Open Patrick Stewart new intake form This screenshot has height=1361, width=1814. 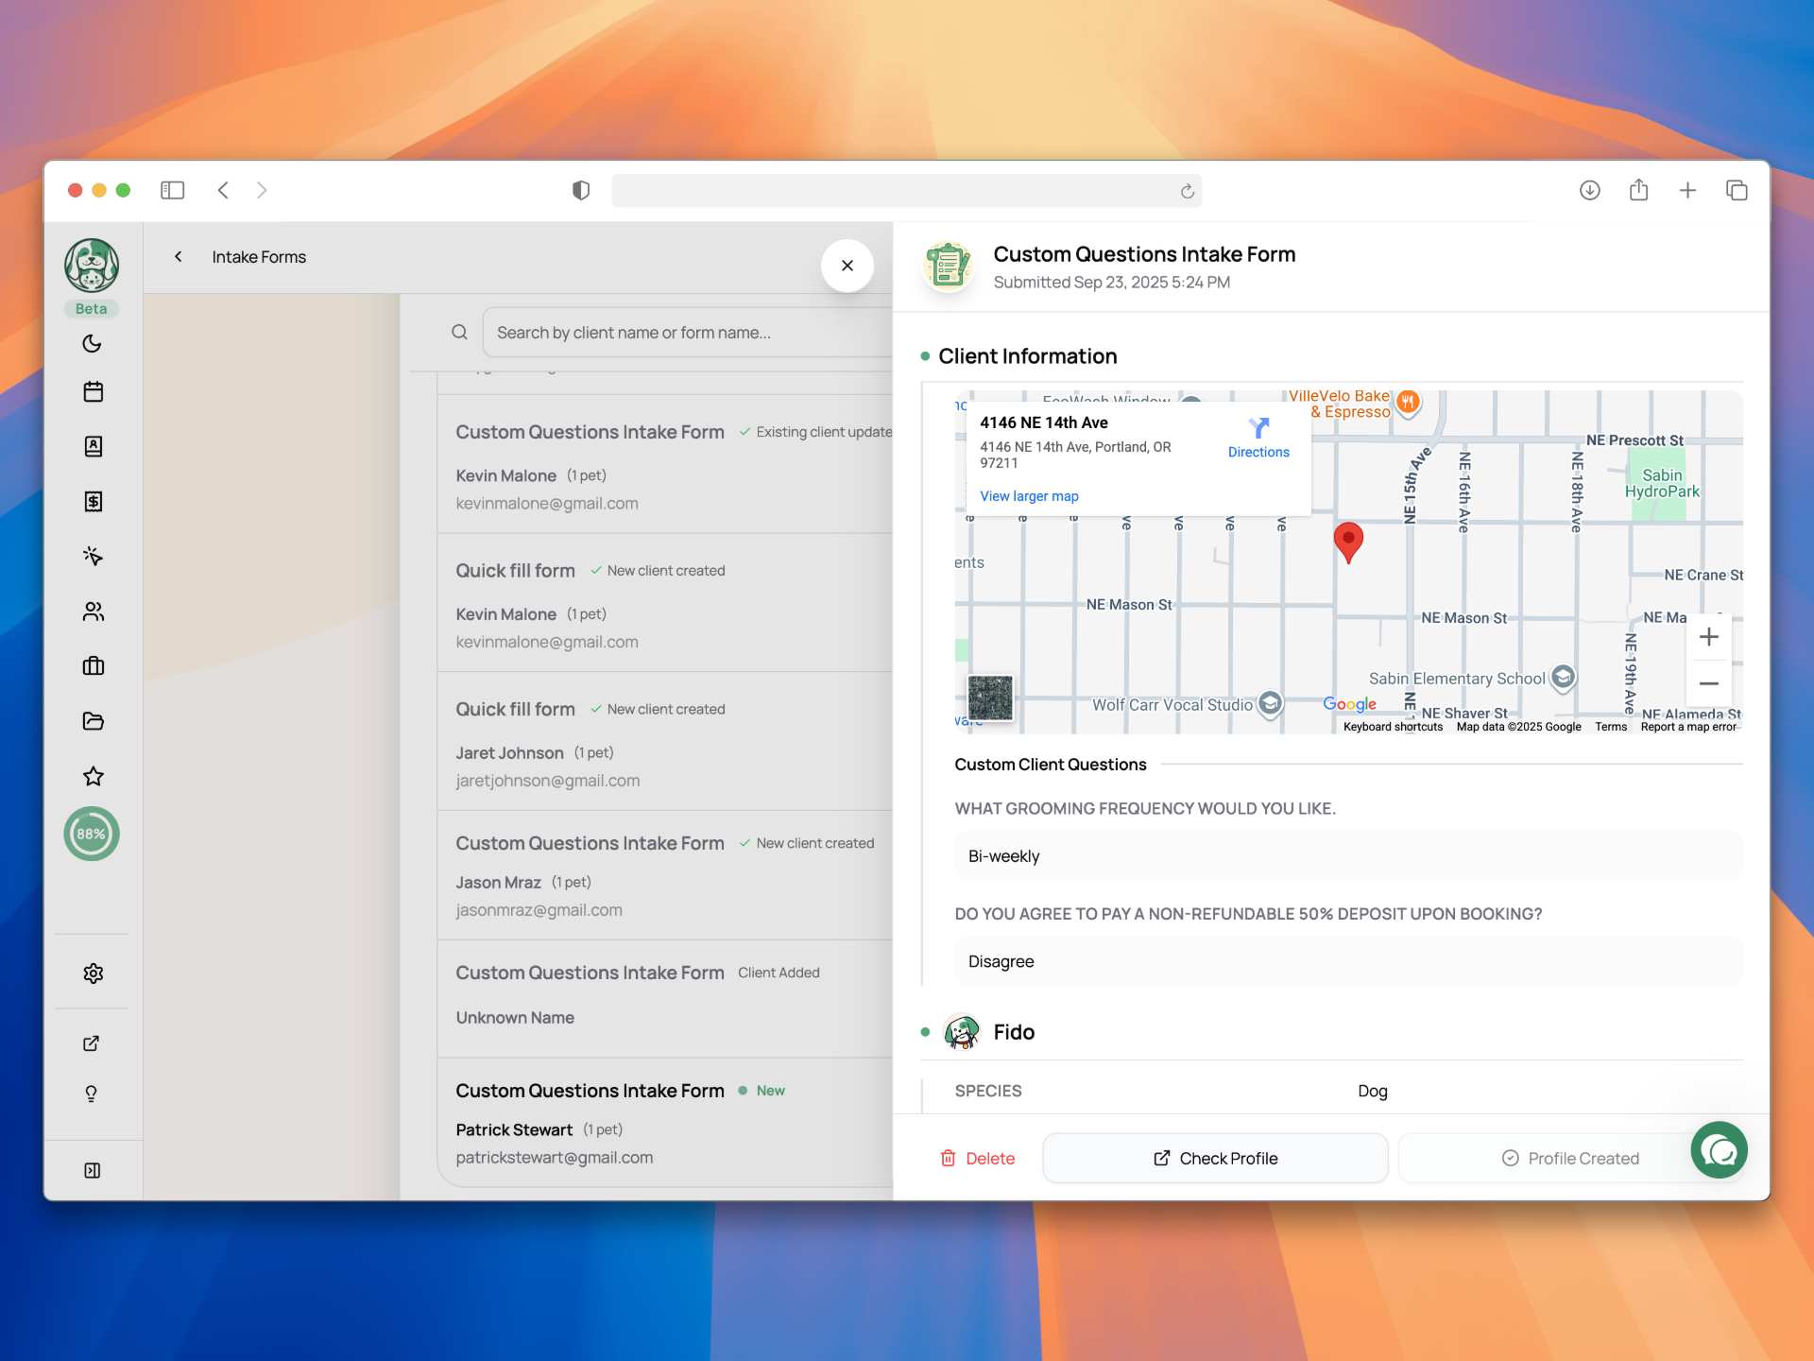pos(665,1123)
